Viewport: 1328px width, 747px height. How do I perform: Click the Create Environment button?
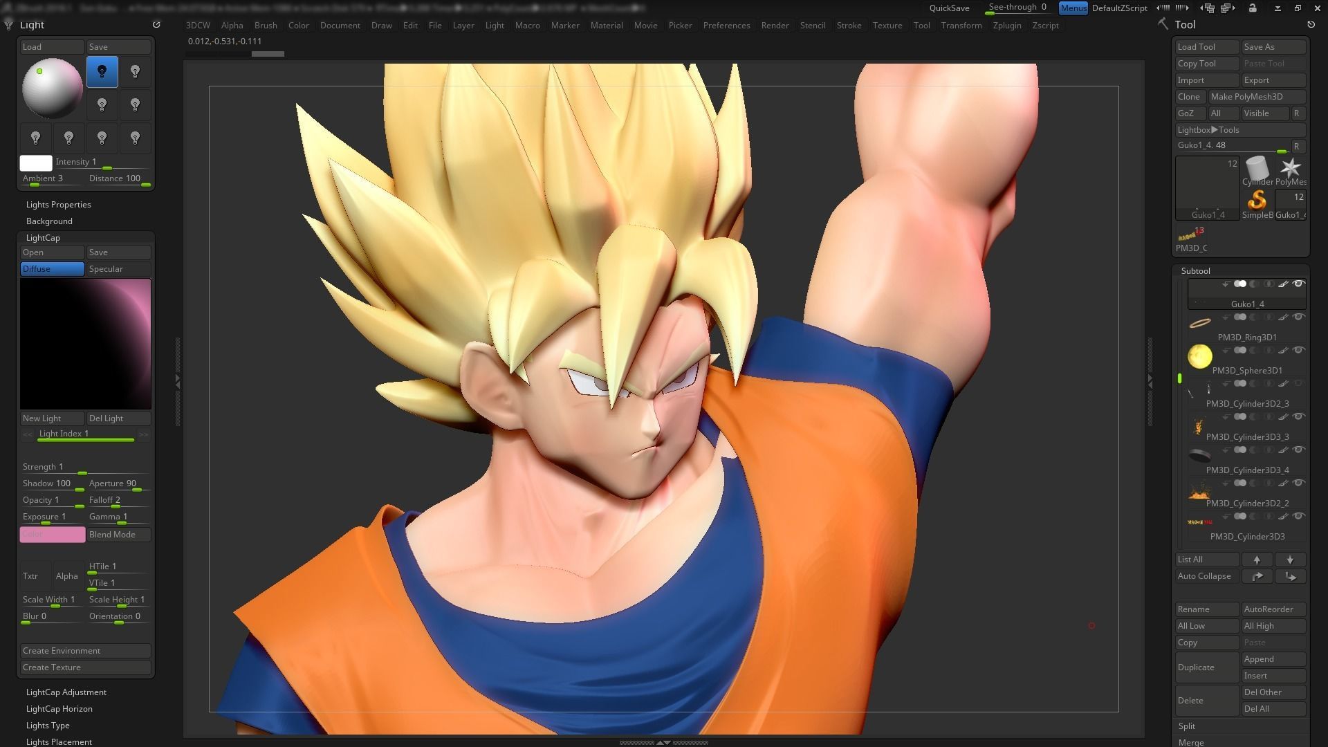86,651
